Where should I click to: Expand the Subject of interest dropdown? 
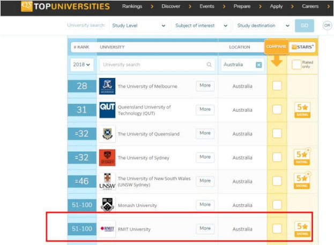click(201, 25)
